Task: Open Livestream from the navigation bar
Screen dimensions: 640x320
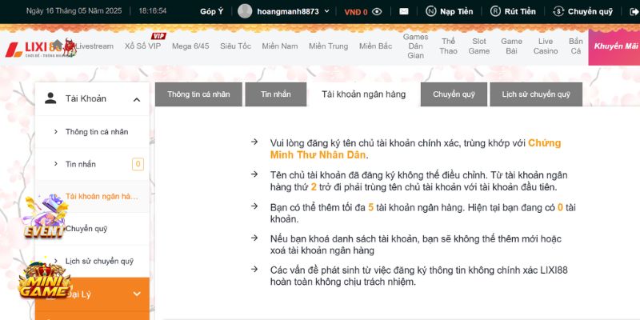Action: click(94, 46)
